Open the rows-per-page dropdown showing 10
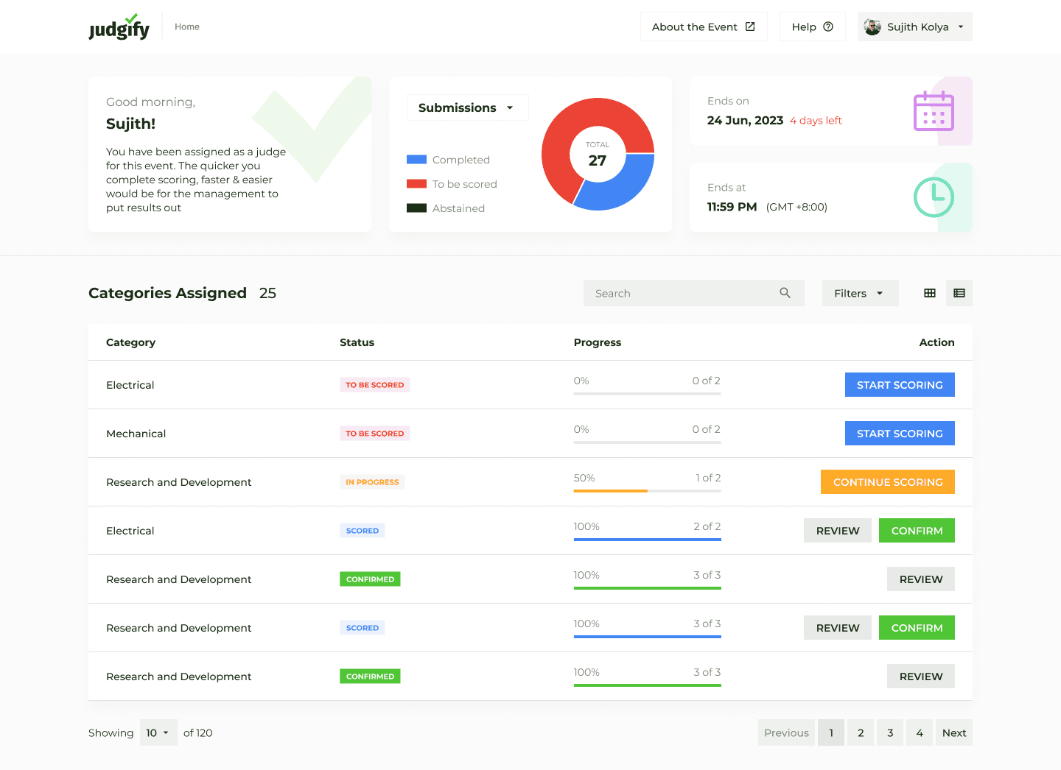Image resolution: width=1061 pixels, height=770 pixels. tap(158, 732)
